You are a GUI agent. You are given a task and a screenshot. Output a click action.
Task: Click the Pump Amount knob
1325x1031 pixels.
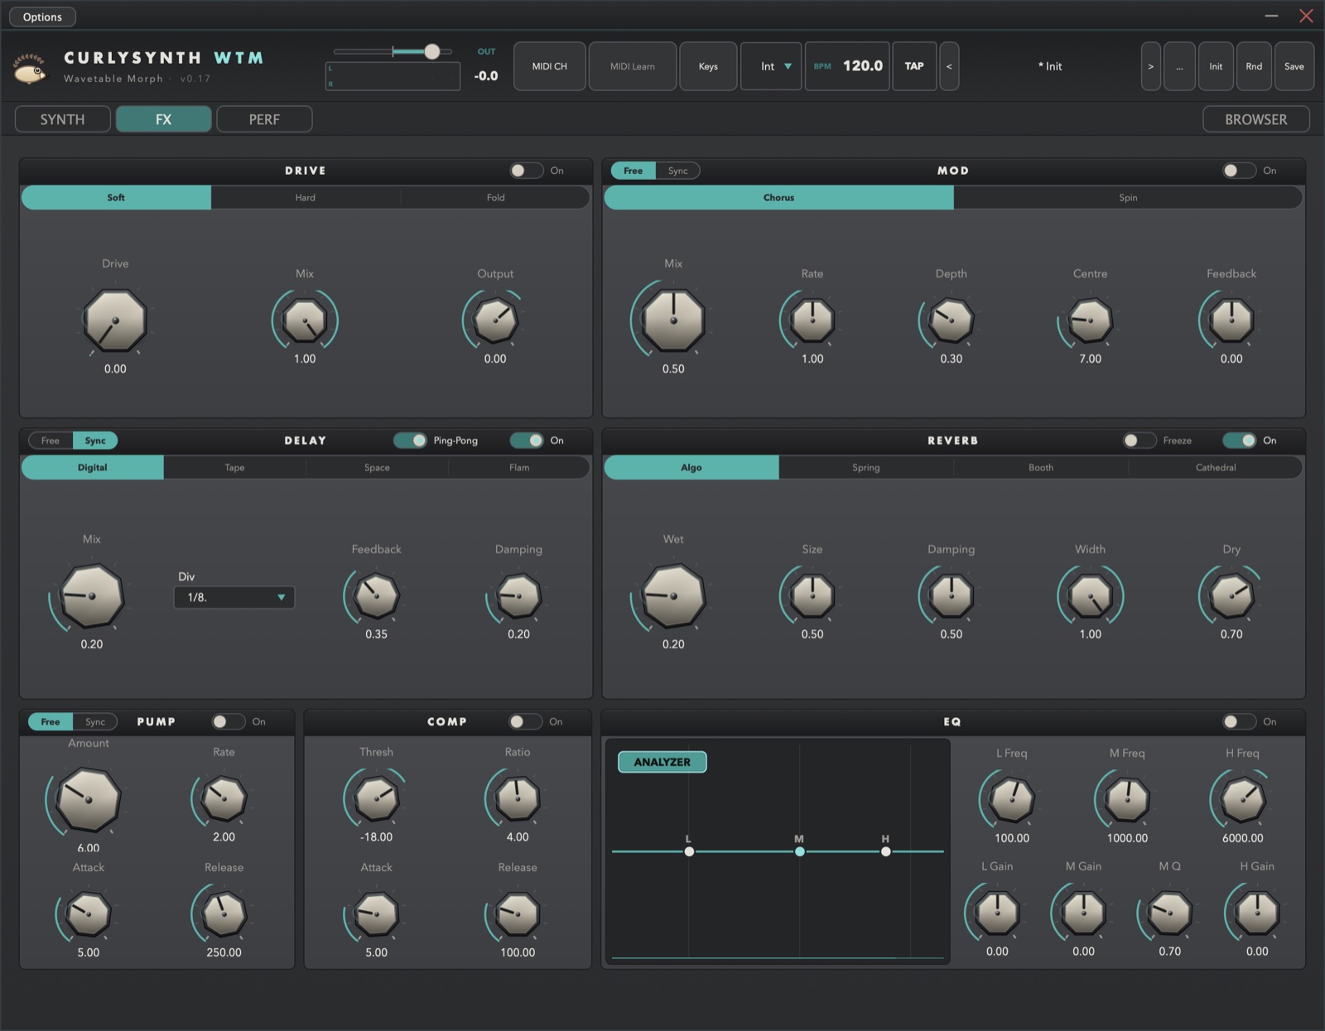(x=88, y=798)
